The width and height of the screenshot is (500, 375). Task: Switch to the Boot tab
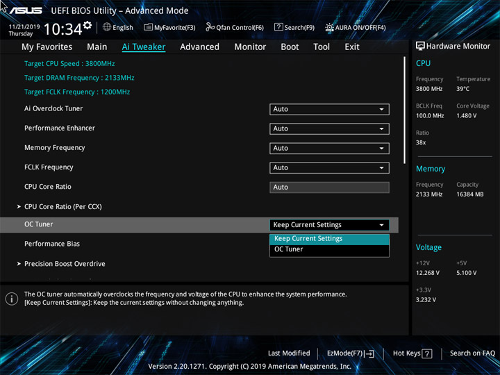(x=290, y=47)
